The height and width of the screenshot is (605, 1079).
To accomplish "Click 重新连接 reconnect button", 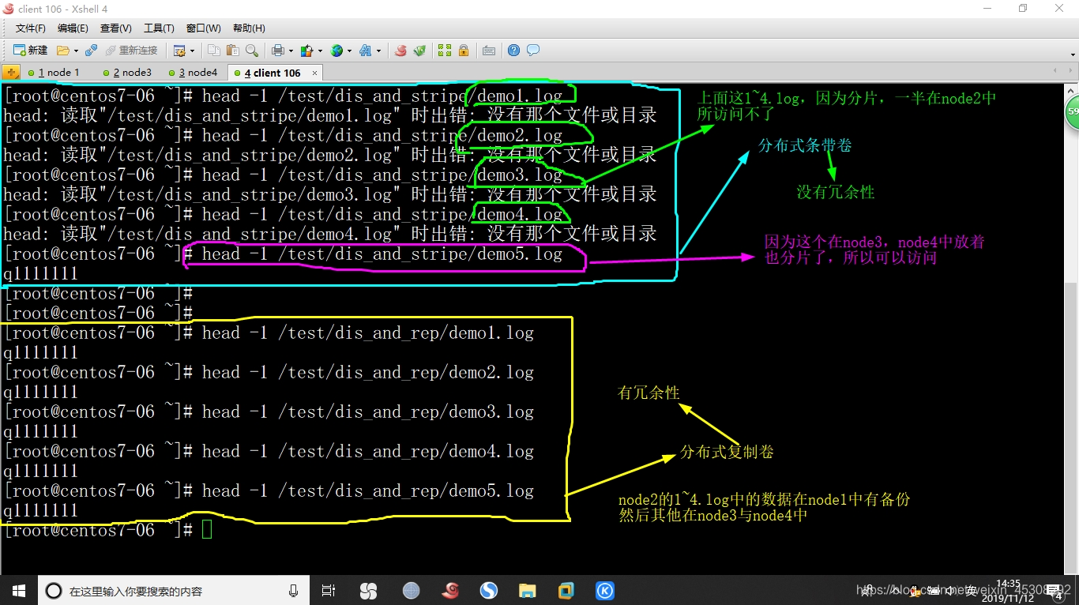I will pos(131,50).
